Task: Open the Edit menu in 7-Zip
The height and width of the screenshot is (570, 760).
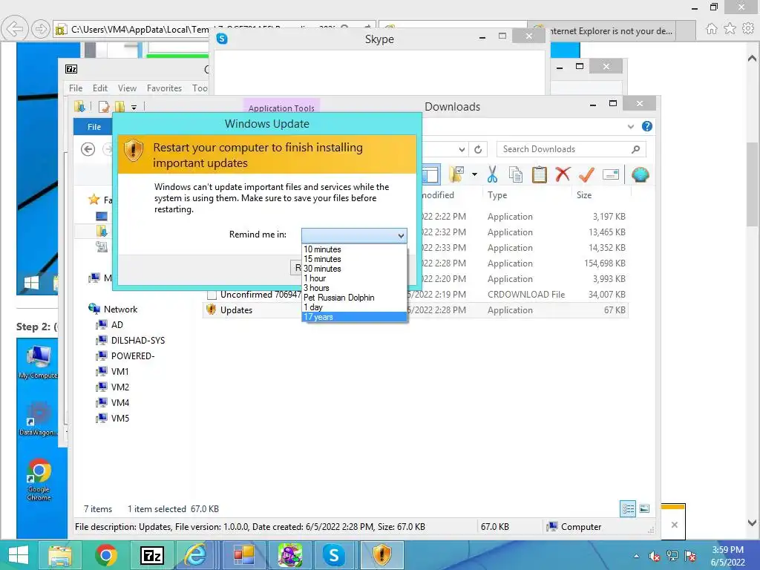Action: click(100, 88)
